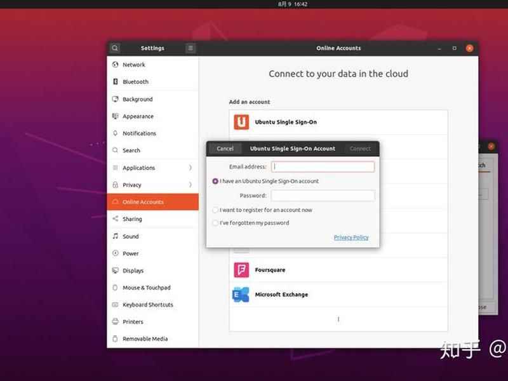This screenshot has height=381, width=508.
Task: Click the Sound music note icon
Action: click(x=115, y=236)
